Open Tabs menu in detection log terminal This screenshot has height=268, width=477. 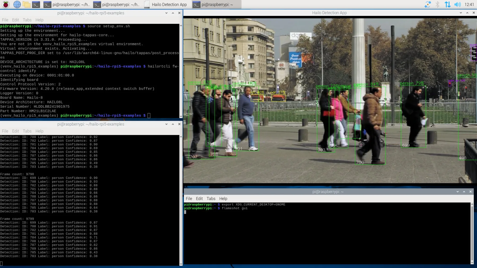pyautogui.click(x=27, y=131)
